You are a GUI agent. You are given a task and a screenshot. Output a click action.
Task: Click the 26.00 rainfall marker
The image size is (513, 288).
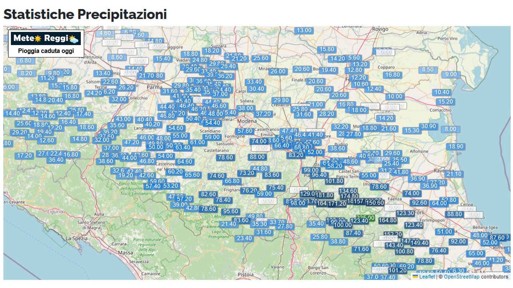pos(278,71)
